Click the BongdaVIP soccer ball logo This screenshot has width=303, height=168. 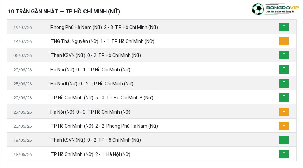(258, 9)
